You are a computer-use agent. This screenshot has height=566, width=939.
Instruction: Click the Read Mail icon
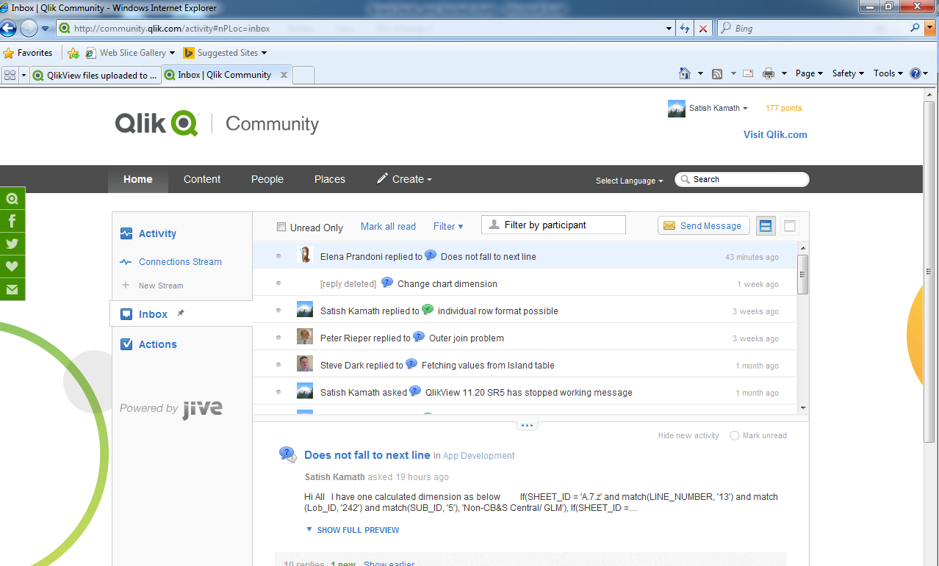tap(748, 73)
